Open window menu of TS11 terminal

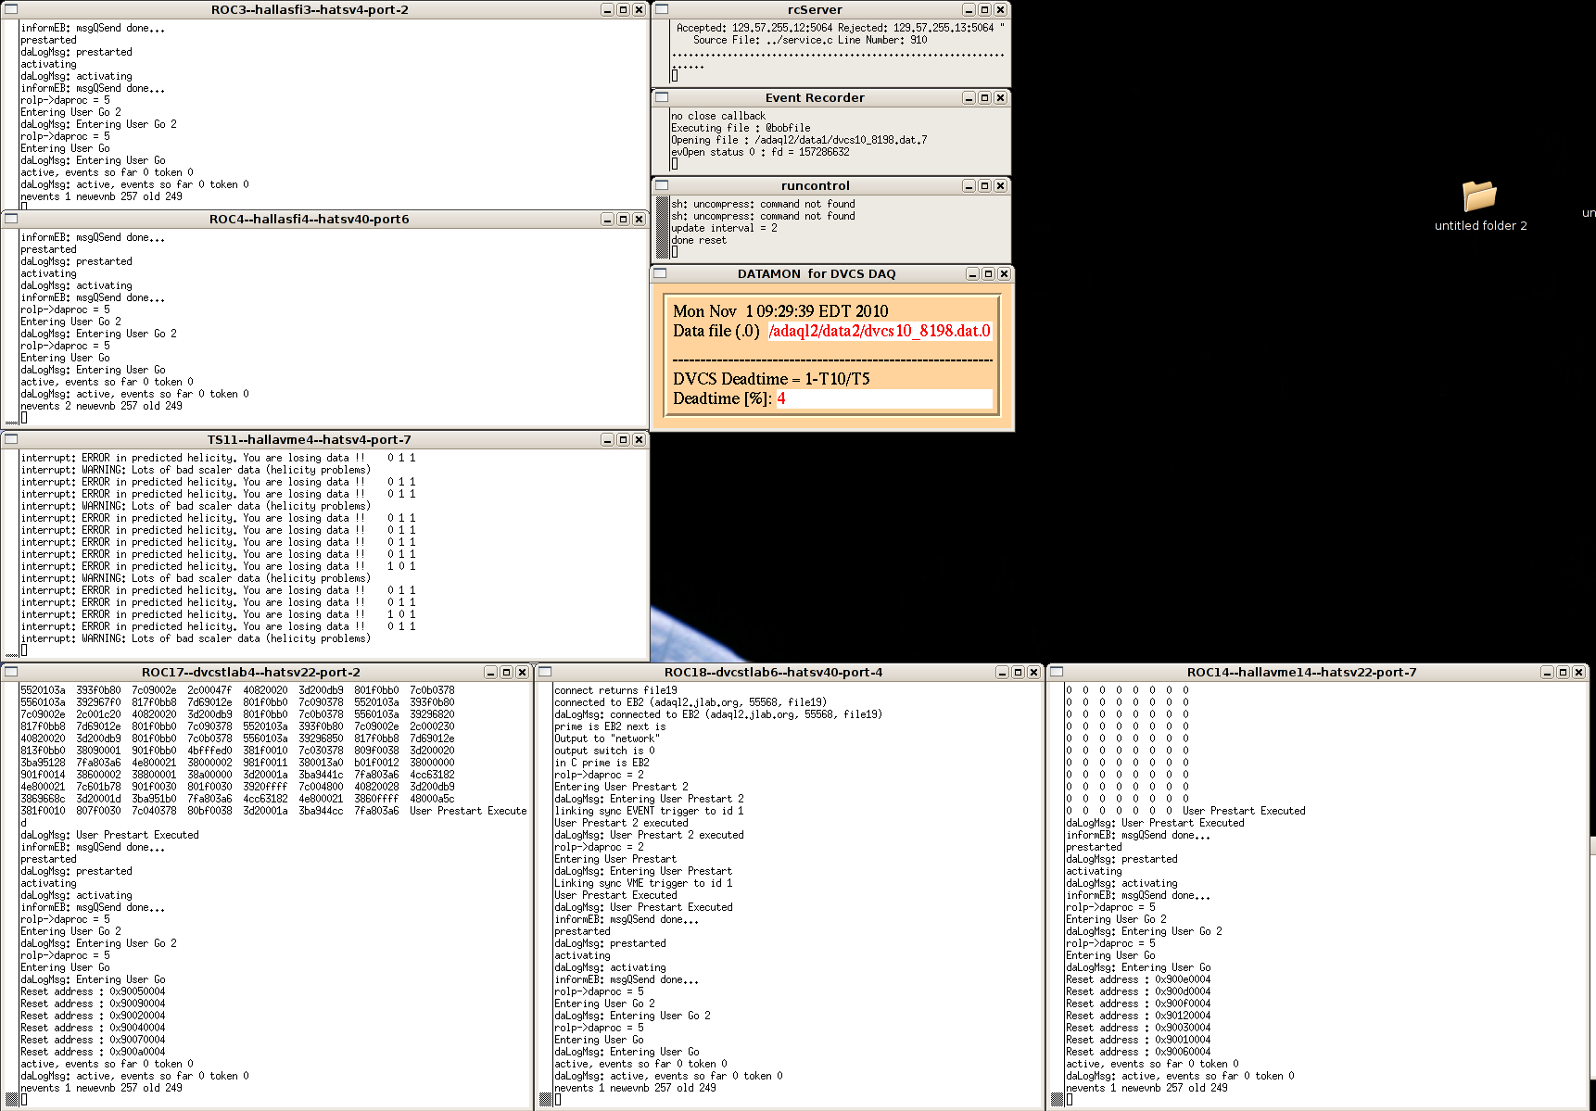coord(11,439)
